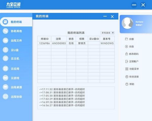Go to 远程文件 menu item

pos(16,40)
